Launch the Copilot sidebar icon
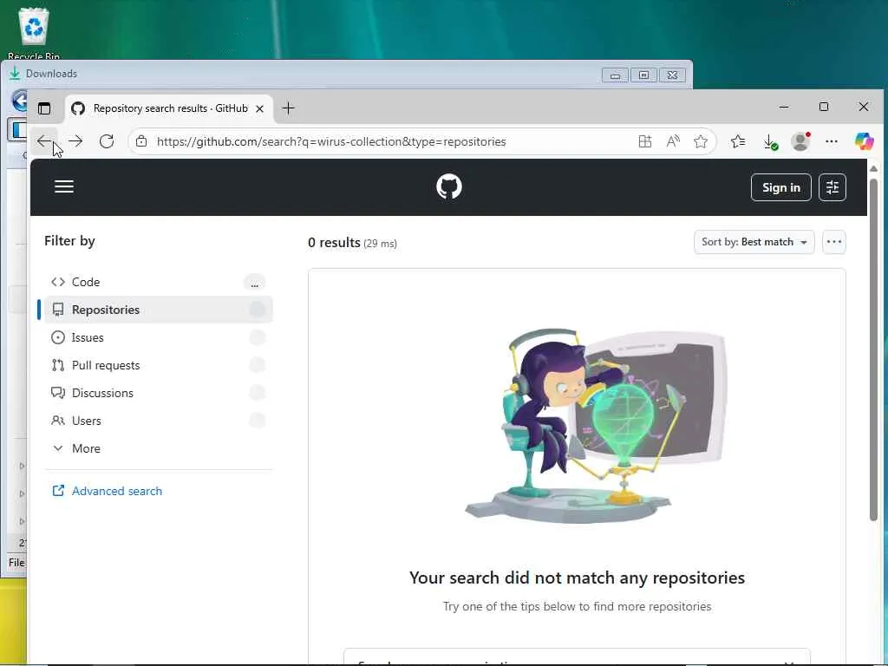The width and height of the screenshot is (888, 666). click(865, 141)
